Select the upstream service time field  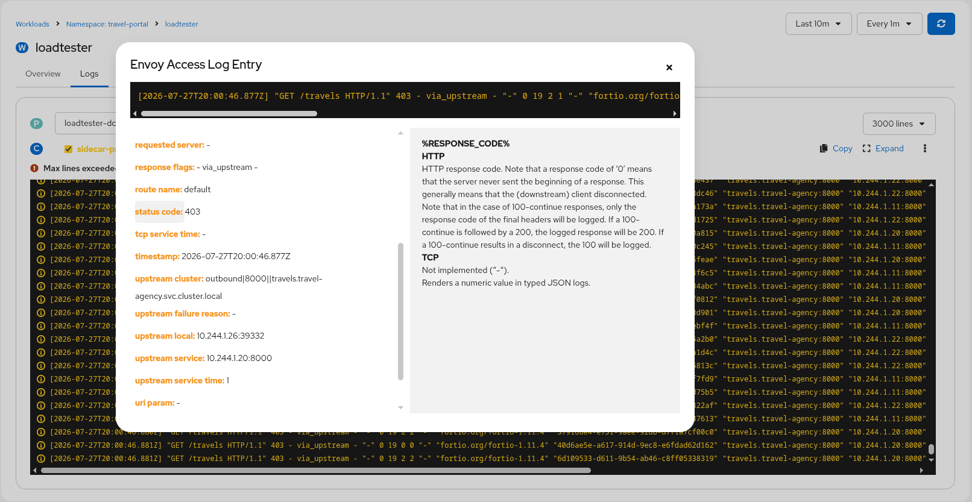coord(180,381)
